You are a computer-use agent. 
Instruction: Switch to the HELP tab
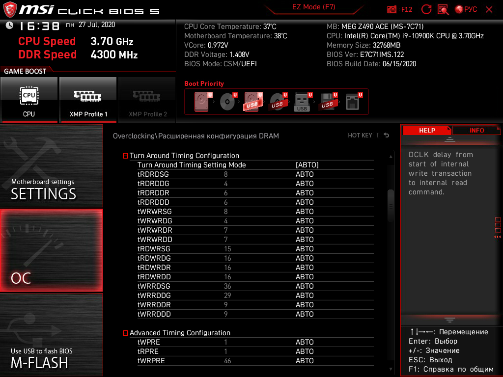point(427,131)
